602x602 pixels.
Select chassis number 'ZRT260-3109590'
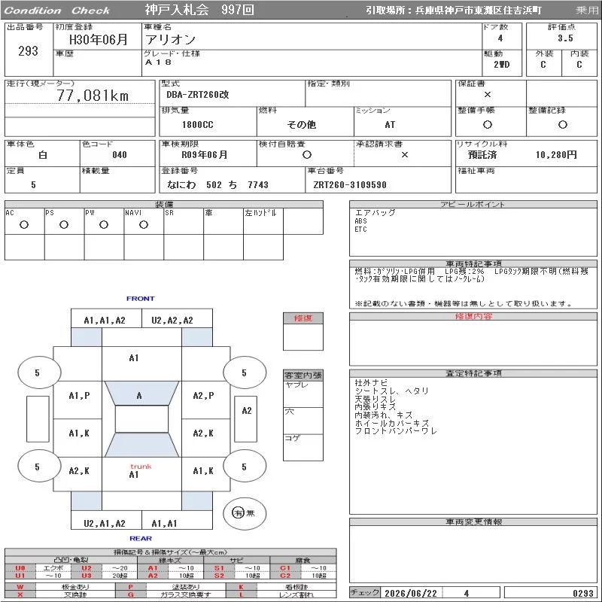point(349,184)
